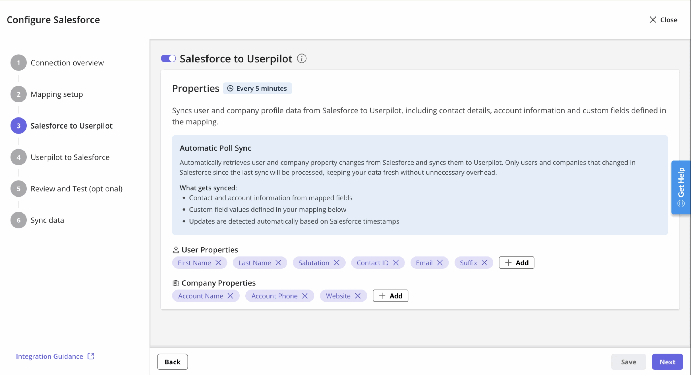Image resolution: width=691 pixels, height=375 pixels.
Task: Click the User Properties person icon
Action: [176, 250]
